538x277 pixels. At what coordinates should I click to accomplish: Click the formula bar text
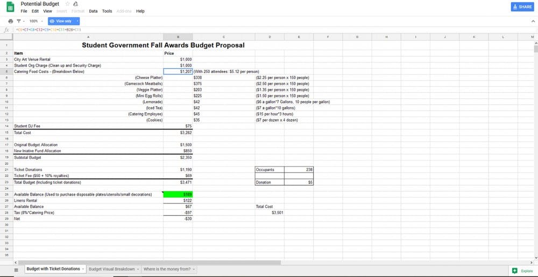point(48,30)
